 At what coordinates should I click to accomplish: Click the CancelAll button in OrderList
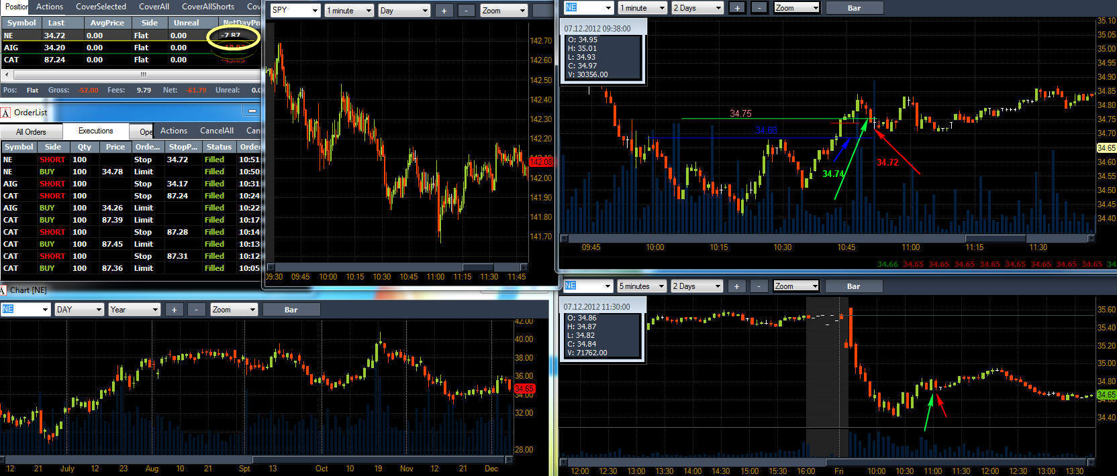pyautogui.click(x=217, y=131)
